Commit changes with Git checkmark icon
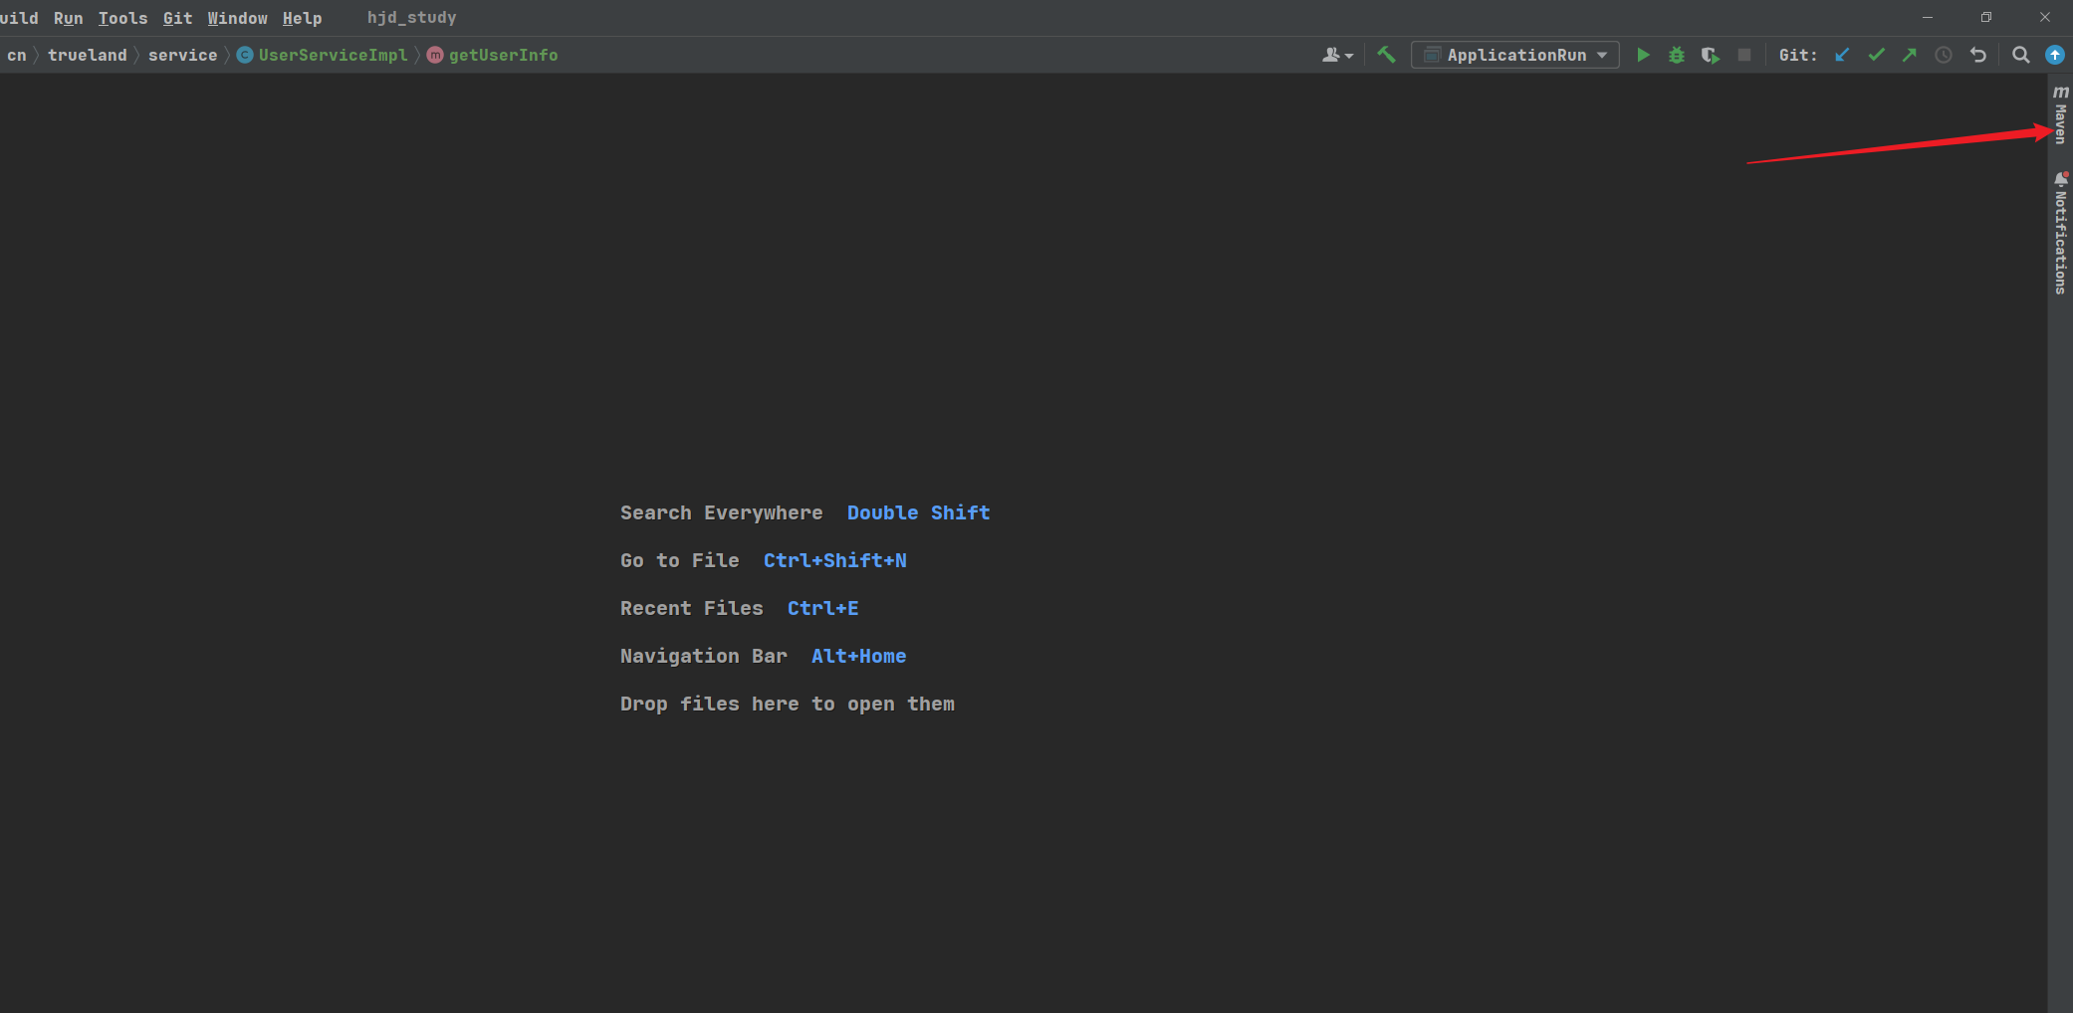 click(1876, 55)
